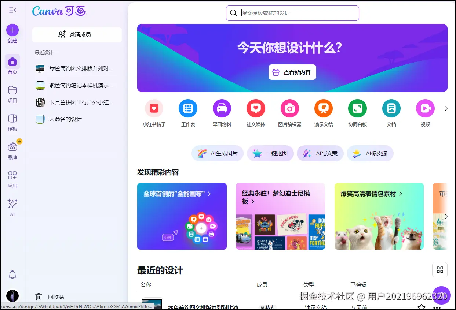Select 社交媒体 design type icon
456x310 pixels.
click(x=256, y=108)
